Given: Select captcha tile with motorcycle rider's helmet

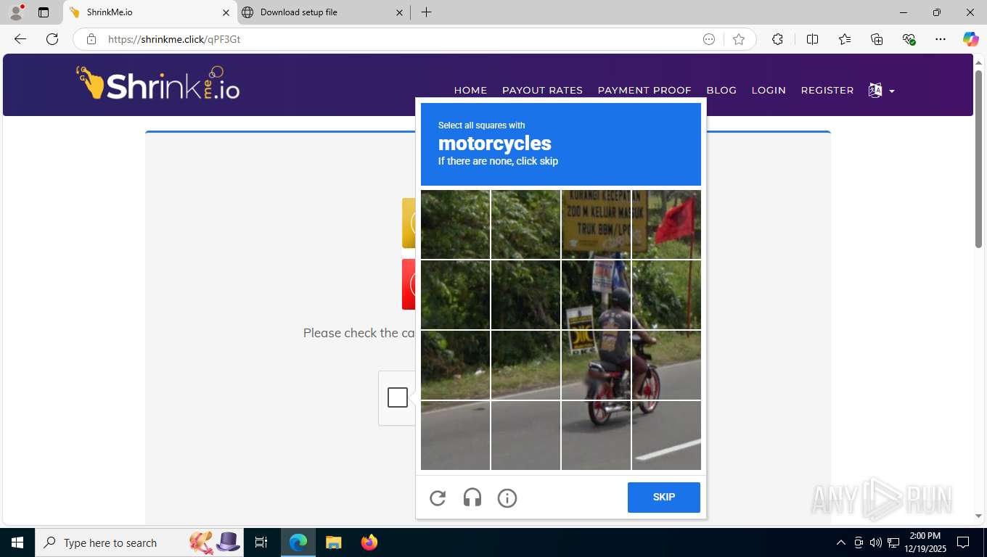Looking at the screenshot, I should 596,295.
